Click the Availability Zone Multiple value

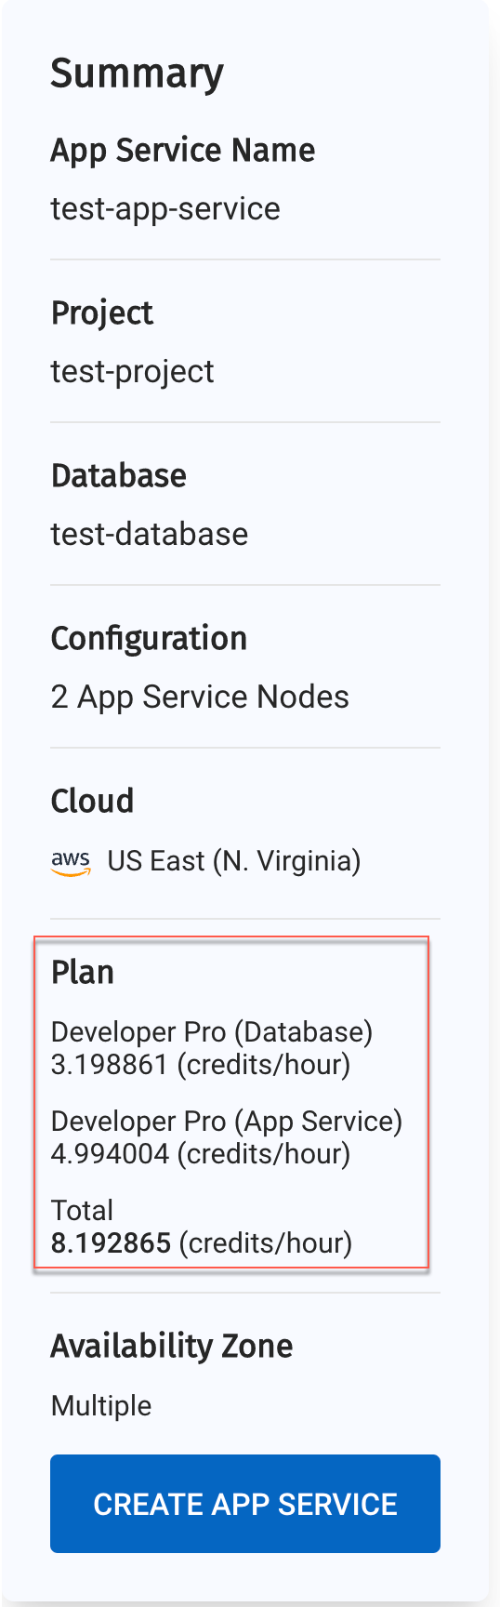[x=101, y=1405]
